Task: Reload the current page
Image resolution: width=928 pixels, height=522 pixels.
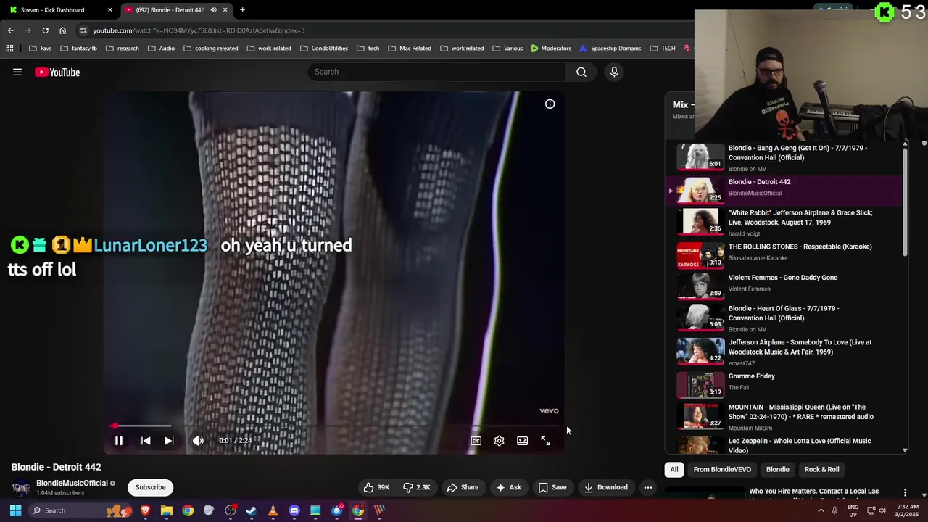Action: 45,30
